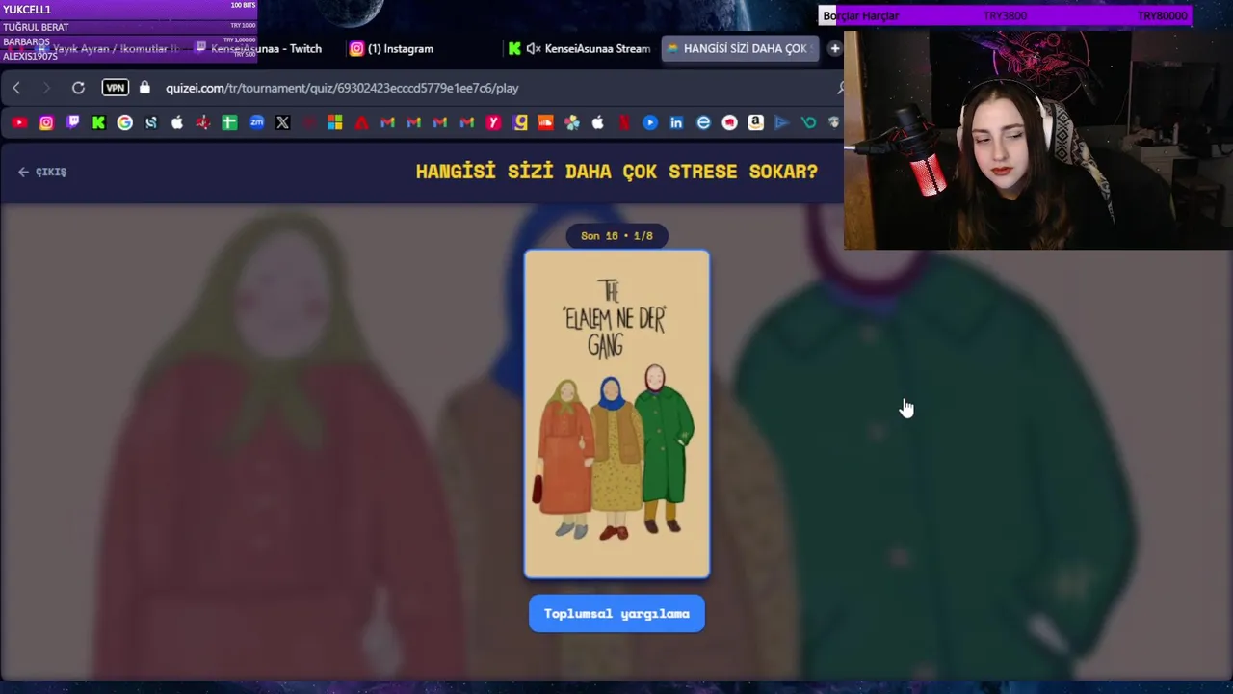1233x694 pixels.
Task: Click the streamer webcam overlay
Action: [x=1038, y=140]
